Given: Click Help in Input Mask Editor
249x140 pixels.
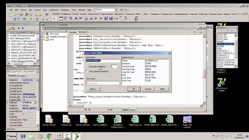Looking at the screenshot, I should (162, 89).
